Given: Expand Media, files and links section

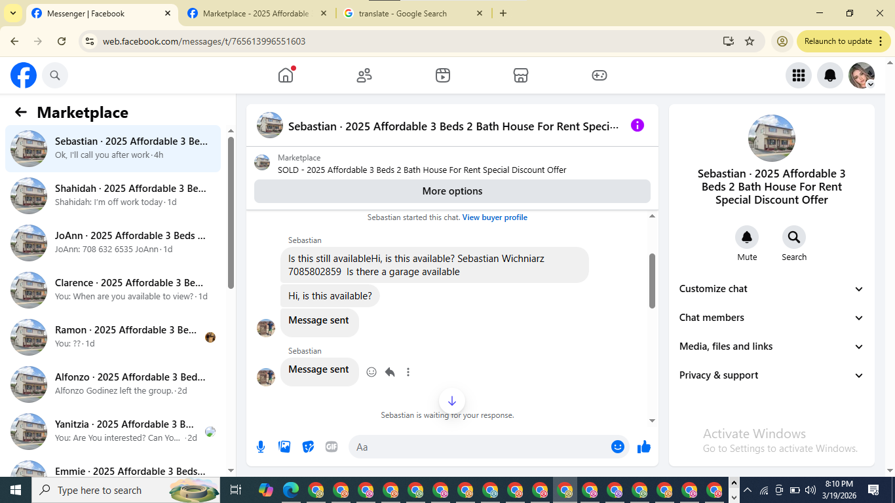Looking at the screenshot, I should 772,346.
